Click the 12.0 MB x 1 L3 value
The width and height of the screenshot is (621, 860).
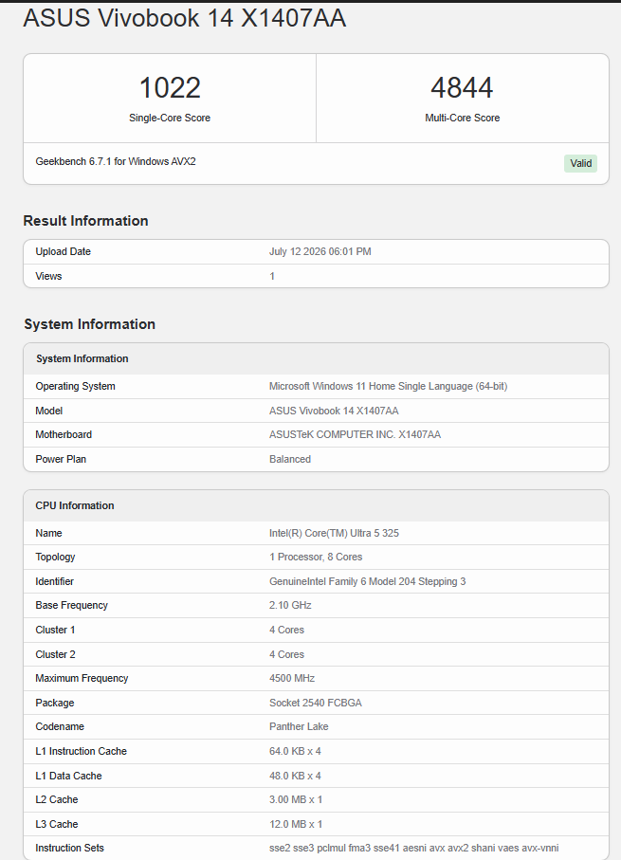(x=296, y=824)
